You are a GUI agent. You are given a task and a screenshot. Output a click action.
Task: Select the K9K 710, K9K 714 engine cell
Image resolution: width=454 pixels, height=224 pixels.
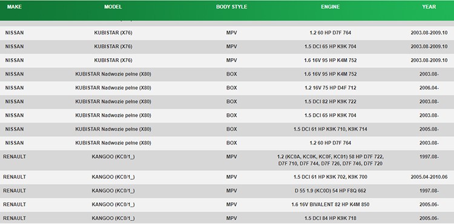point(330,129)
